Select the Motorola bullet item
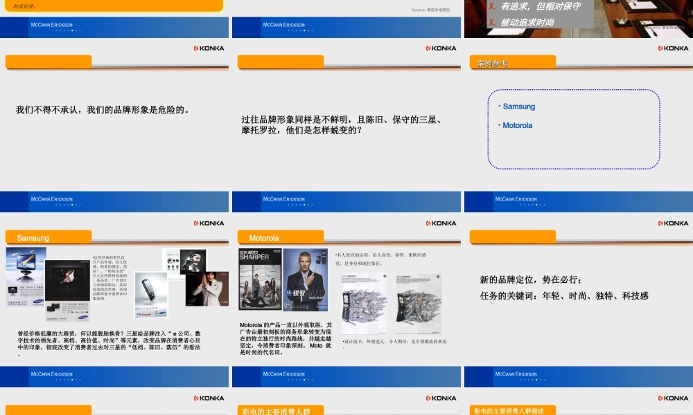 tap(518, 125)
